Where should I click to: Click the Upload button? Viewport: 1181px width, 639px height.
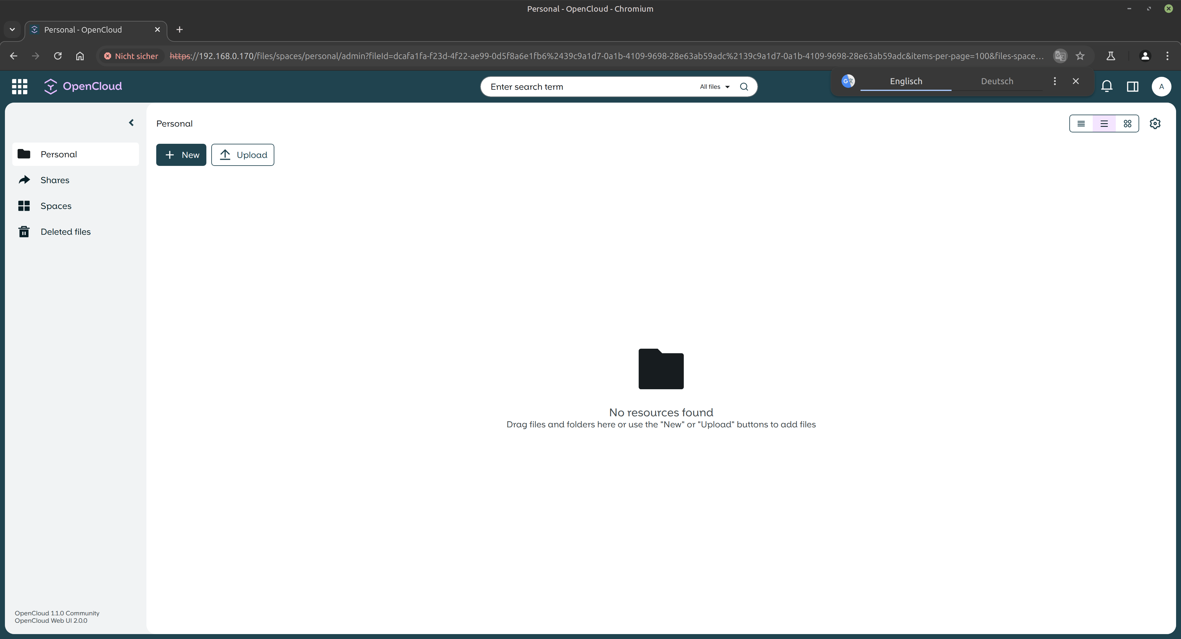click(x=243, y=155)
